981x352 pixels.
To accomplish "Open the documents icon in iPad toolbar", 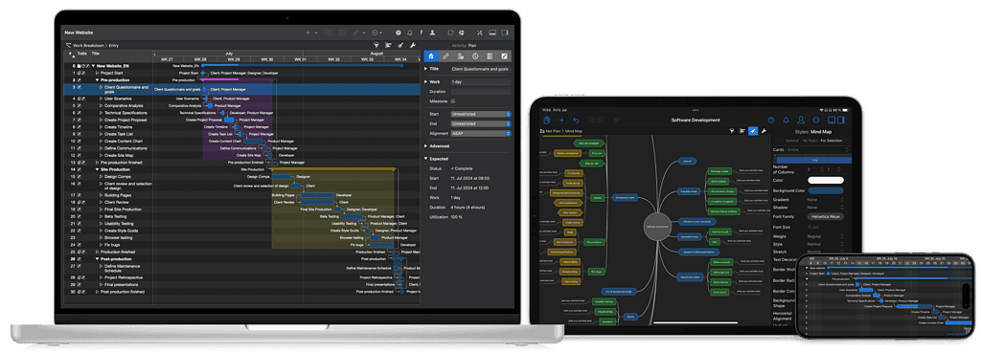I will tap(547, 120).
